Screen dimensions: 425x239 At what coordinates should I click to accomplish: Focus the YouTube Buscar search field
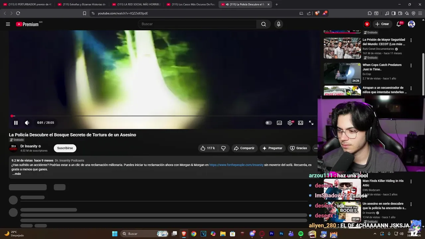(198, 24)
